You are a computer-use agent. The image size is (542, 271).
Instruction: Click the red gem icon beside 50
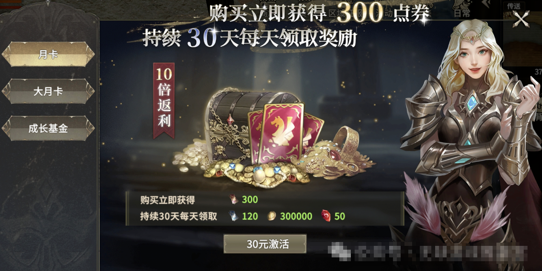pyautogui.click(x=326, y=216)
